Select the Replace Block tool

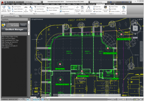click(x=9, y=9)
